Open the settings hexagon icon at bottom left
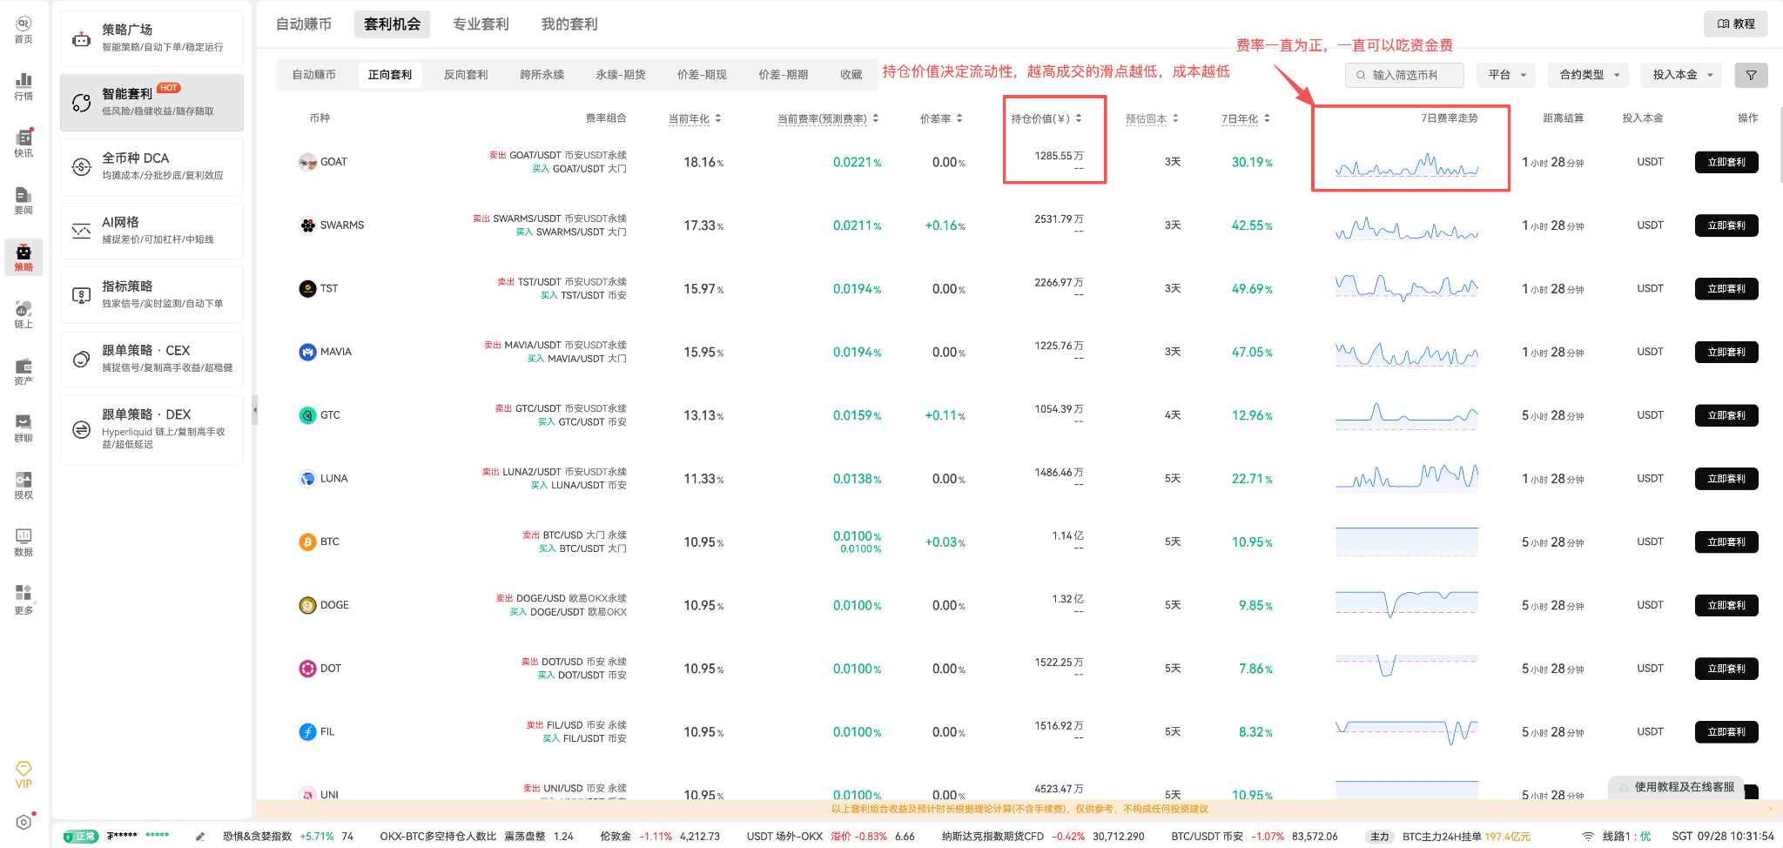 click(24, 822)
